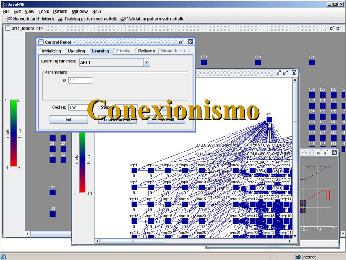Click the ρ parameter input field
The width and height of the screenshot is (346, 260).
coord(80,81)
